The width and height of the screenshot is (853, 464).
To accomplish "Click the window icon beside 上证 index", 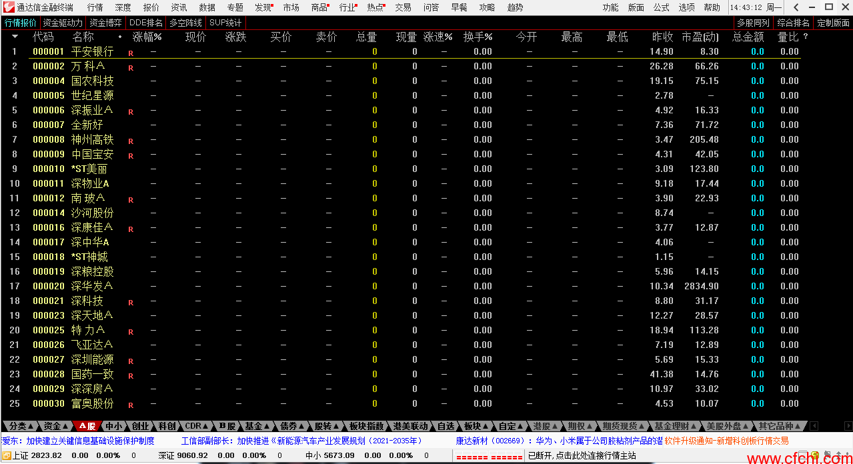I will pyautogui.click(x=6, y=456).
